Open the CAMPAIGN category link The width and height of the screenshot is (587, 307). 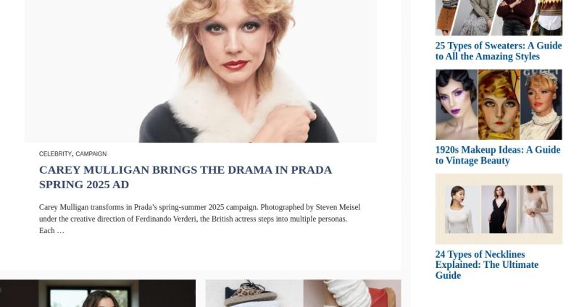91,153
